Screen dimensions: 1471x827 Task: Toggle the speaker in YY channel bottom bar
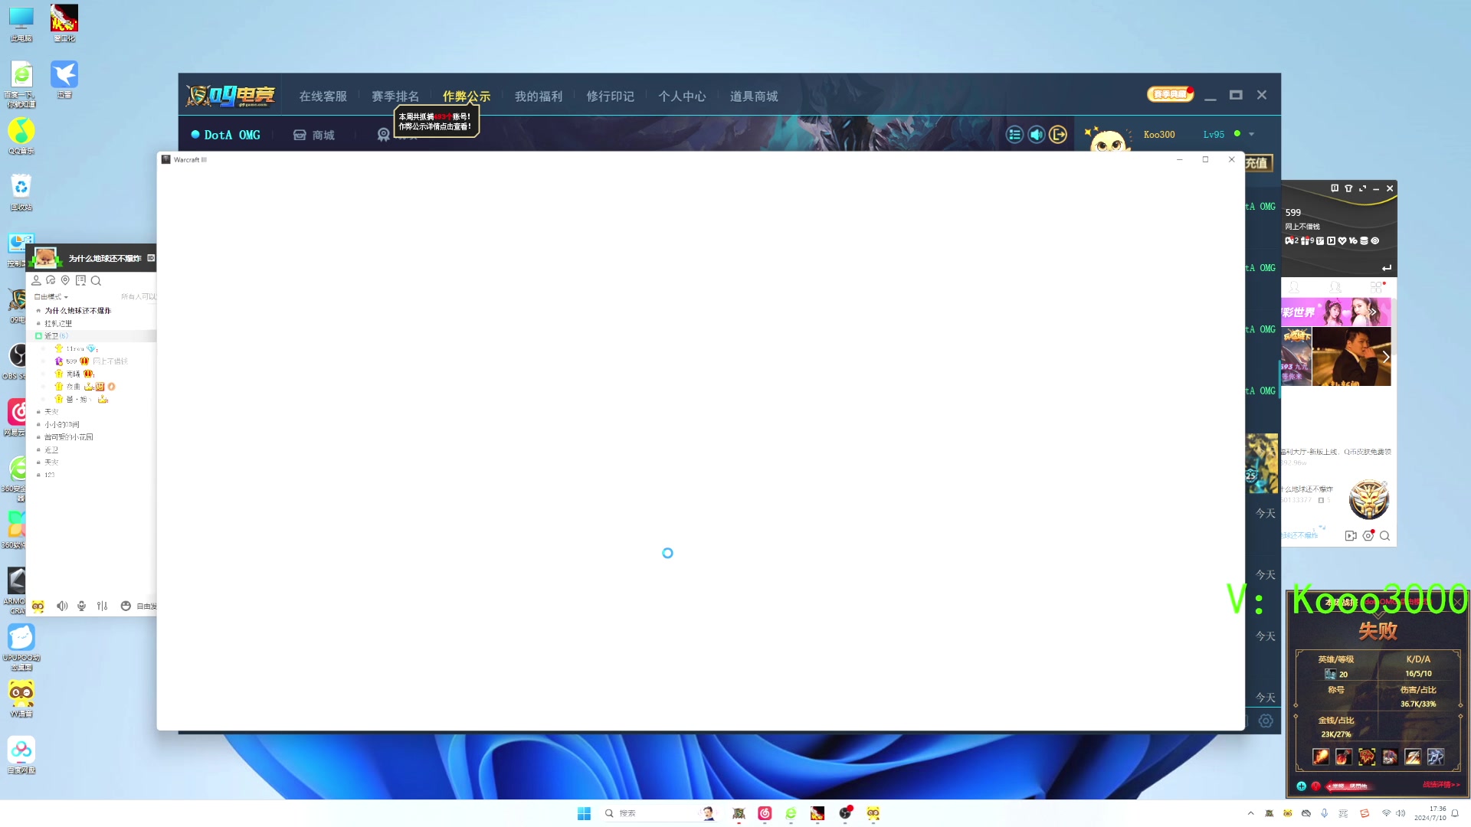[x=62, y=606]
